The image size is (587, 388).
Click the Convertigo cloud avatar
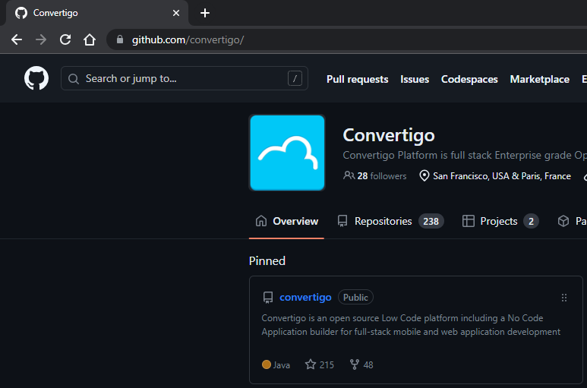click(x=287, y=153)
